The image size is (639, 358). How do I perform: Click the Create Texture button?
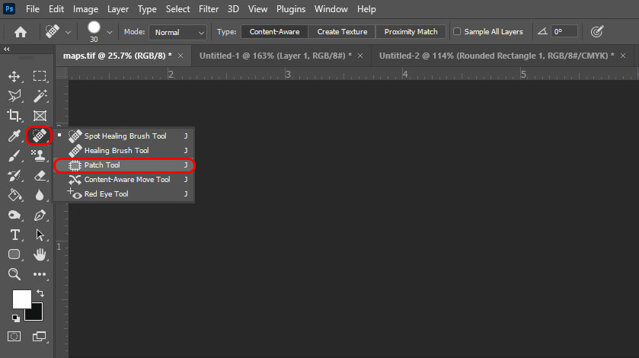342,32
